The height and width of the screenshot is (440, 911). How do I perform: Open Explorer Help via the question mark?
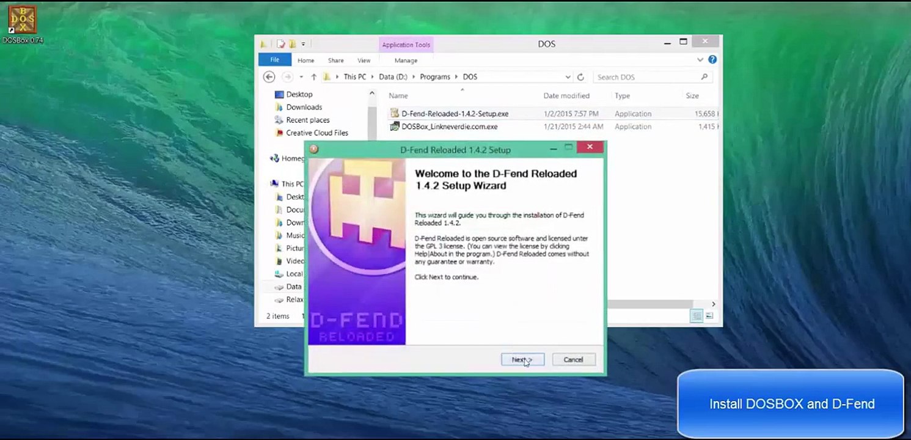[712, 60]
